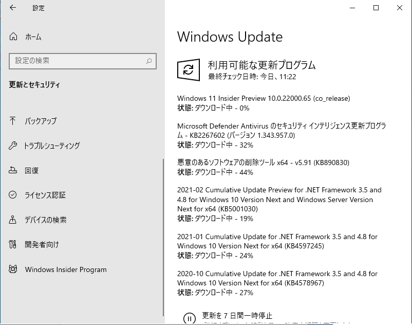Open Windows Insider Program page

tap(66, 269)
